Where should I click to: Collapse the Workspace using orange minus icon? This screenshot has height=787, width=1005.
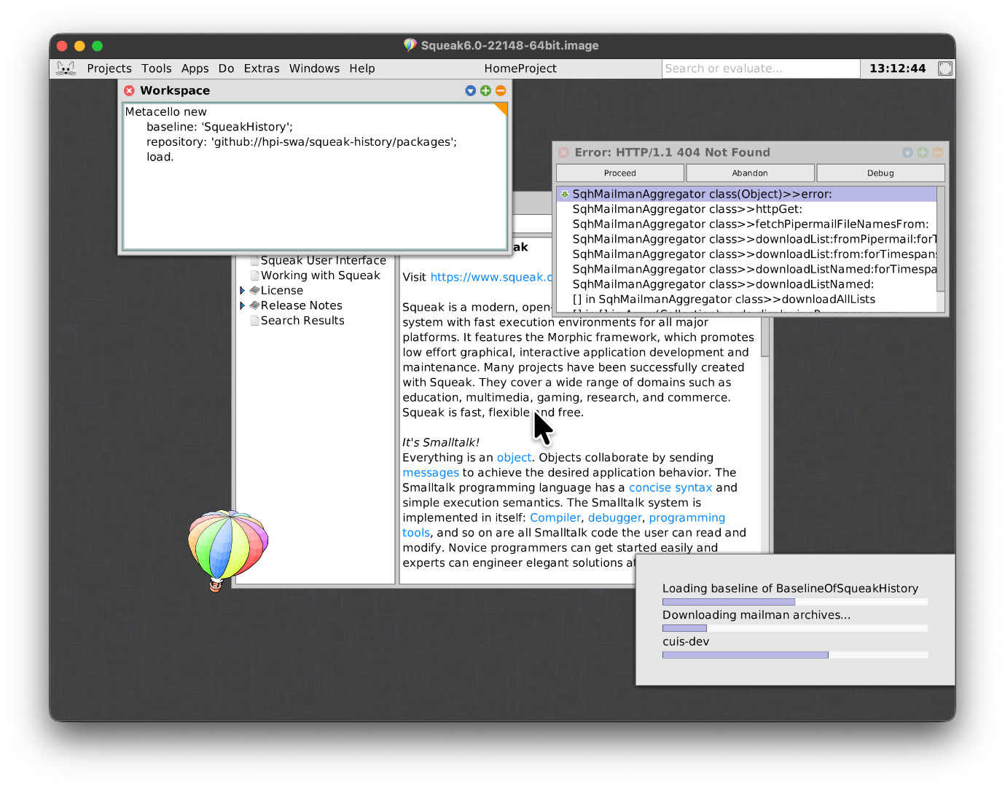pos(501,90)
